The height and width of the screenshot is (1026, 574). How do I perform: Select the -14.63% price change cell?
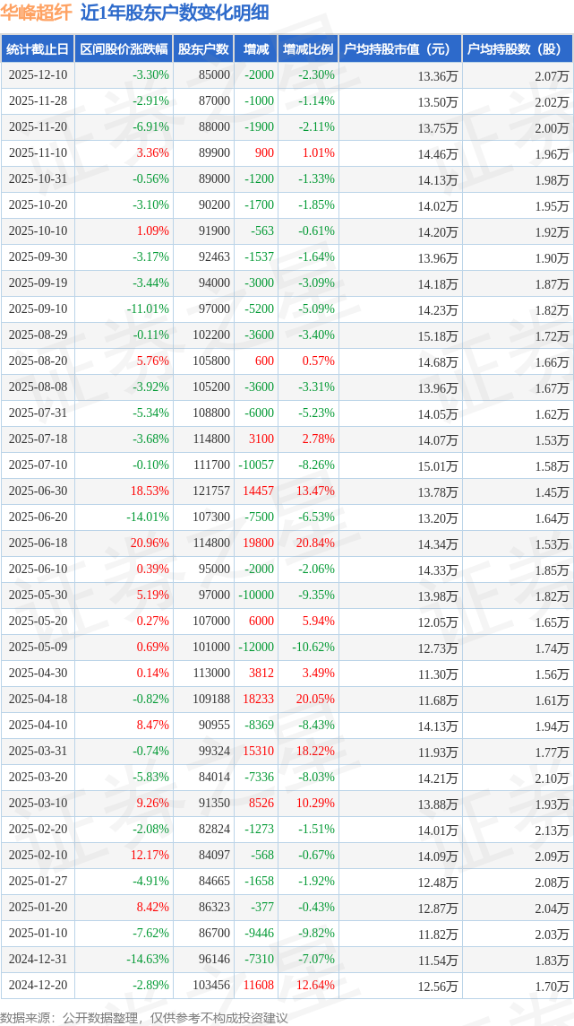[148, 960]
